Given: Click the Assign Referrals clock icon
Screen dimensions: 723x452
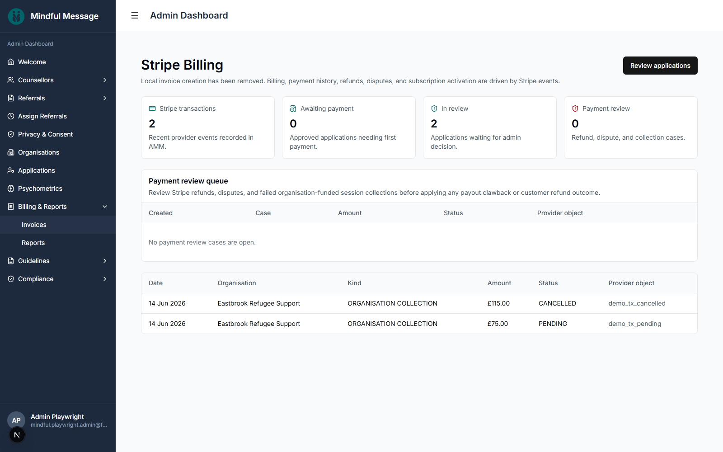Looking at the screenshot, I should point(11,116).
